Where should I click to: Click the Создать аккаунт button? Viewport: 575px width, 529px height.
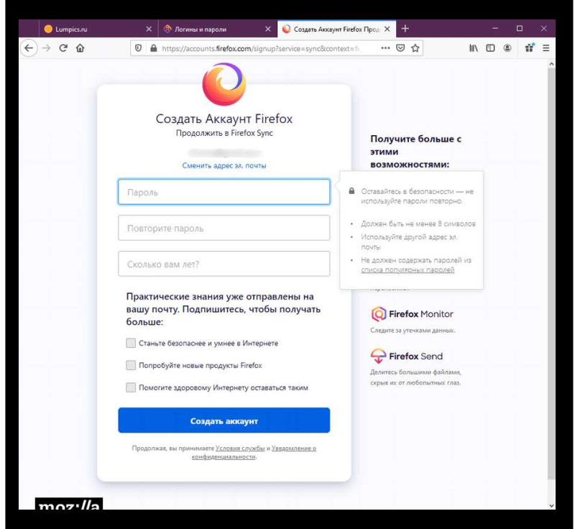224,420
